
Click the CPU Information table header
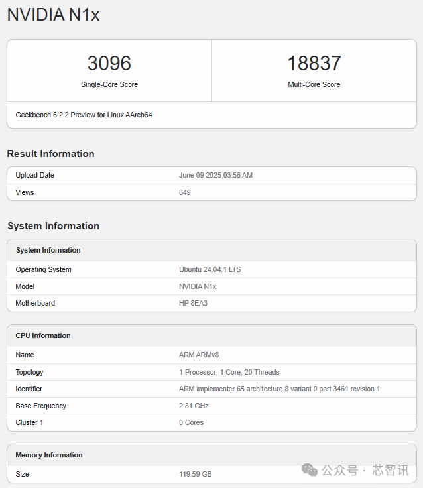[x=43, y=335]
